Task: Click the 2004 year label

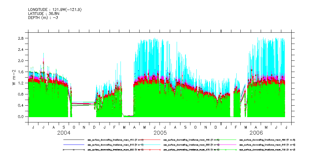Action: [64, 133]
